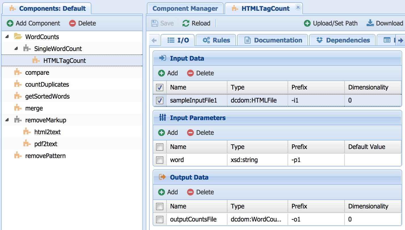
Task: Click the Reload arrows icon
Action: [186, 23]
